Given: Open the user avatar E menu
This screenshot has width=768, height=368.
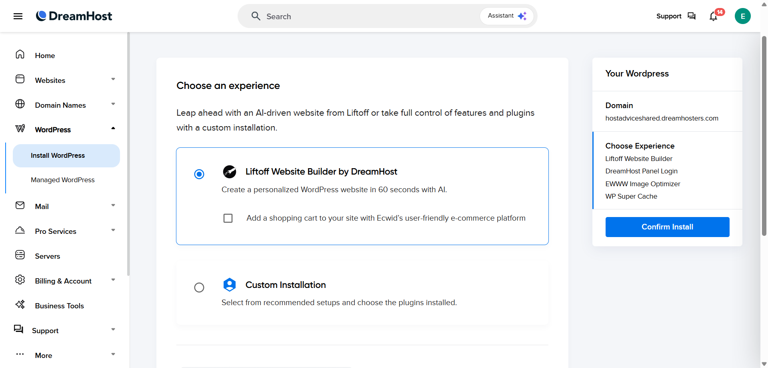Looking at the screenshot, I should point(743,16).
